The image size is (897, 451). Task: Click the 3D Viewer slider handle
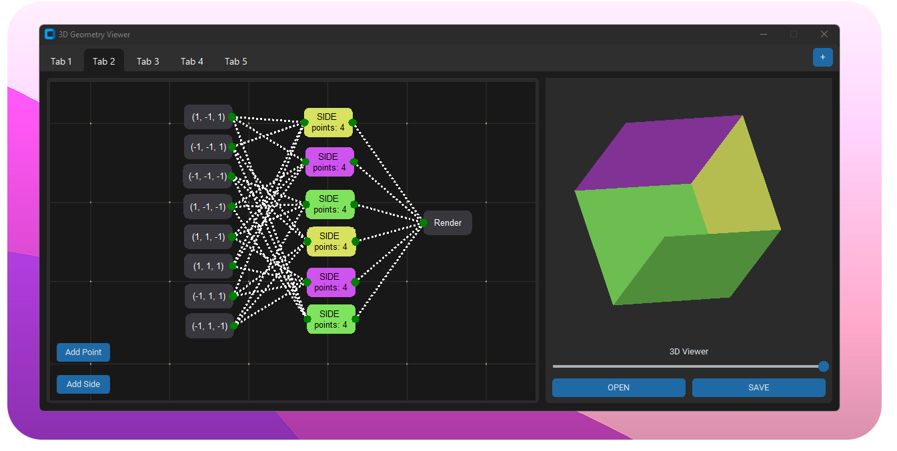pos(824,366)
